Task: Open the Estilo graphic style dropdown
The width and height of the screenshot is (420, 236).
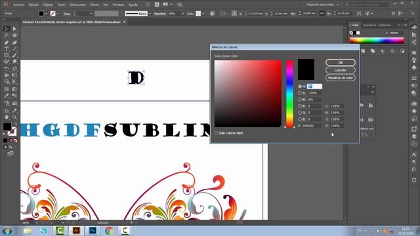Action: click(203, 13)
